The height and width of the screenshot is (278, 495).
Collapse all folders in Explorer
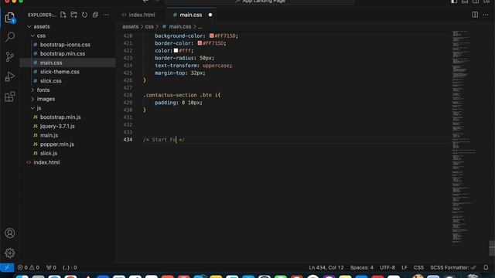coord(95,15)
